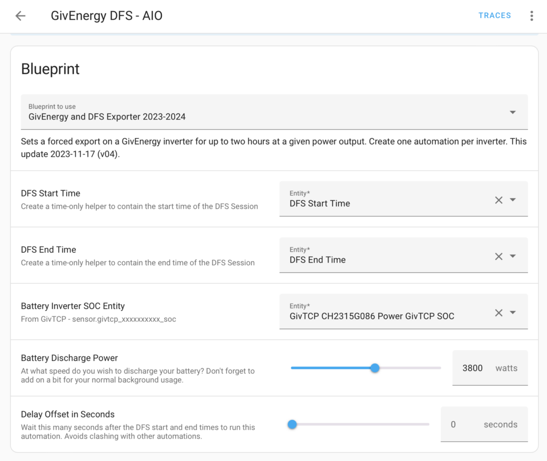Image resolution: width=547 pixels, height=461 pixels.
Task: Clear the Battery Inverter SOC entity
Action: point(498,313)
